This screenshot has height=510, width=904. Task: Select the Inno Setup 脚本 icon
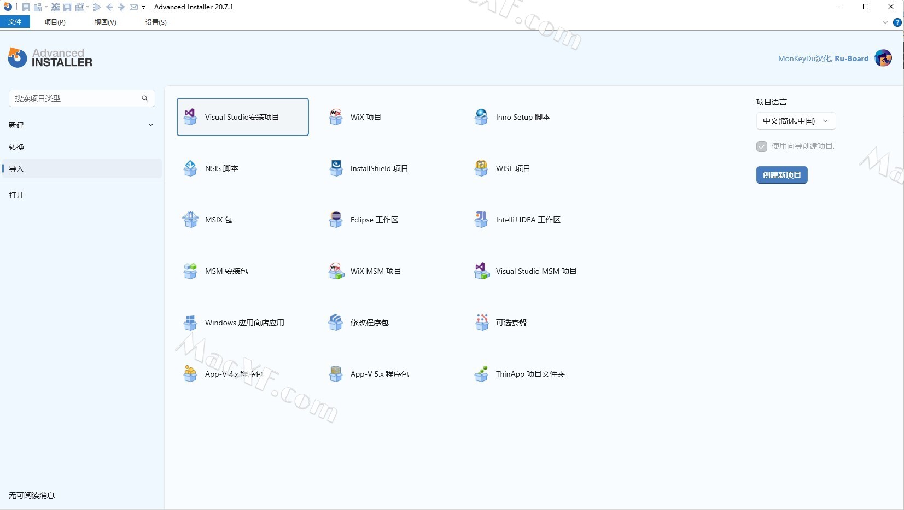481,117
